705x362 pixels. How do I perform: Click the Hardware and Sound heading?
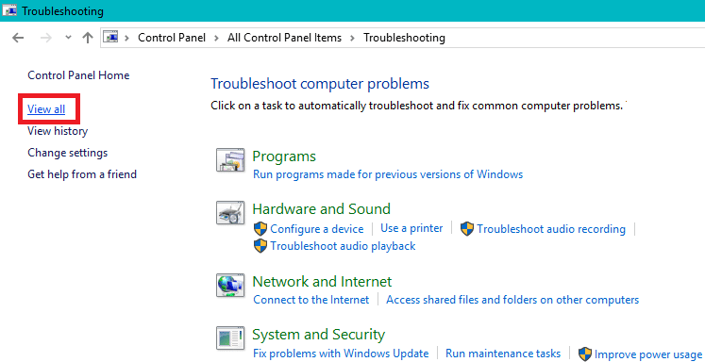322,209
